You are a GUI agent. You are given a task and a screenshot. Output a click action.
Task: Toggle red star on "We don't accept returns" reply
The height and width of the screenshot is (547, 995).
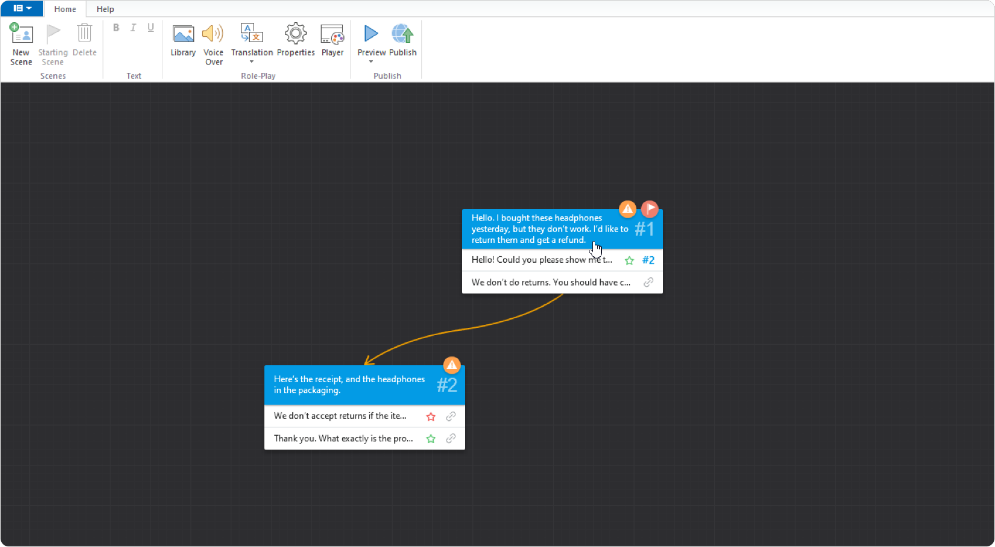coord(431,417)
